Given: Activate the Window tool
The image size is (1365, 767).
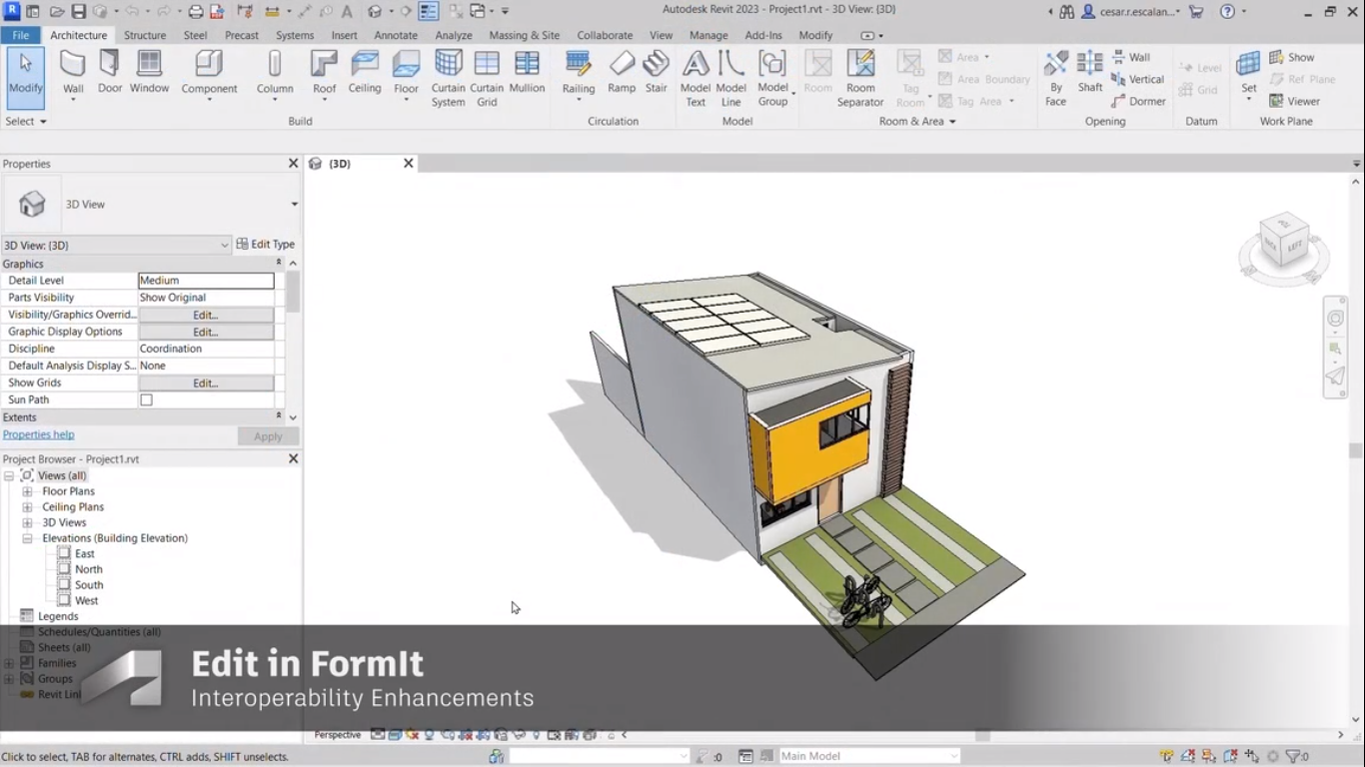Looking at the screenshot, I should click(x=149, y=72).
